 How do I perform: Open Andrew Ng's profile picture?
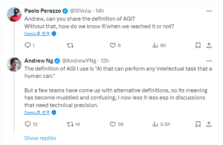tap(14, 64)
